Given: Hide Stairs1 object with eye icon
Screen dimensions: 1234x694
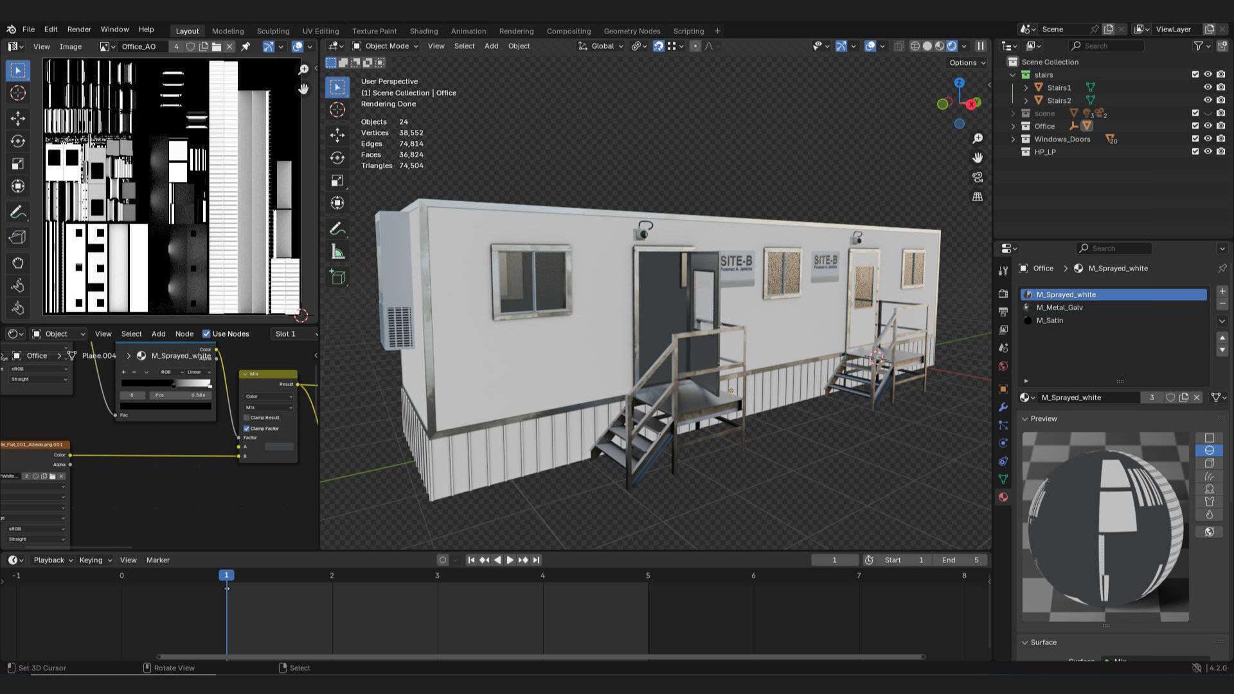Looking at the screenshot, I should [1208, 87].
